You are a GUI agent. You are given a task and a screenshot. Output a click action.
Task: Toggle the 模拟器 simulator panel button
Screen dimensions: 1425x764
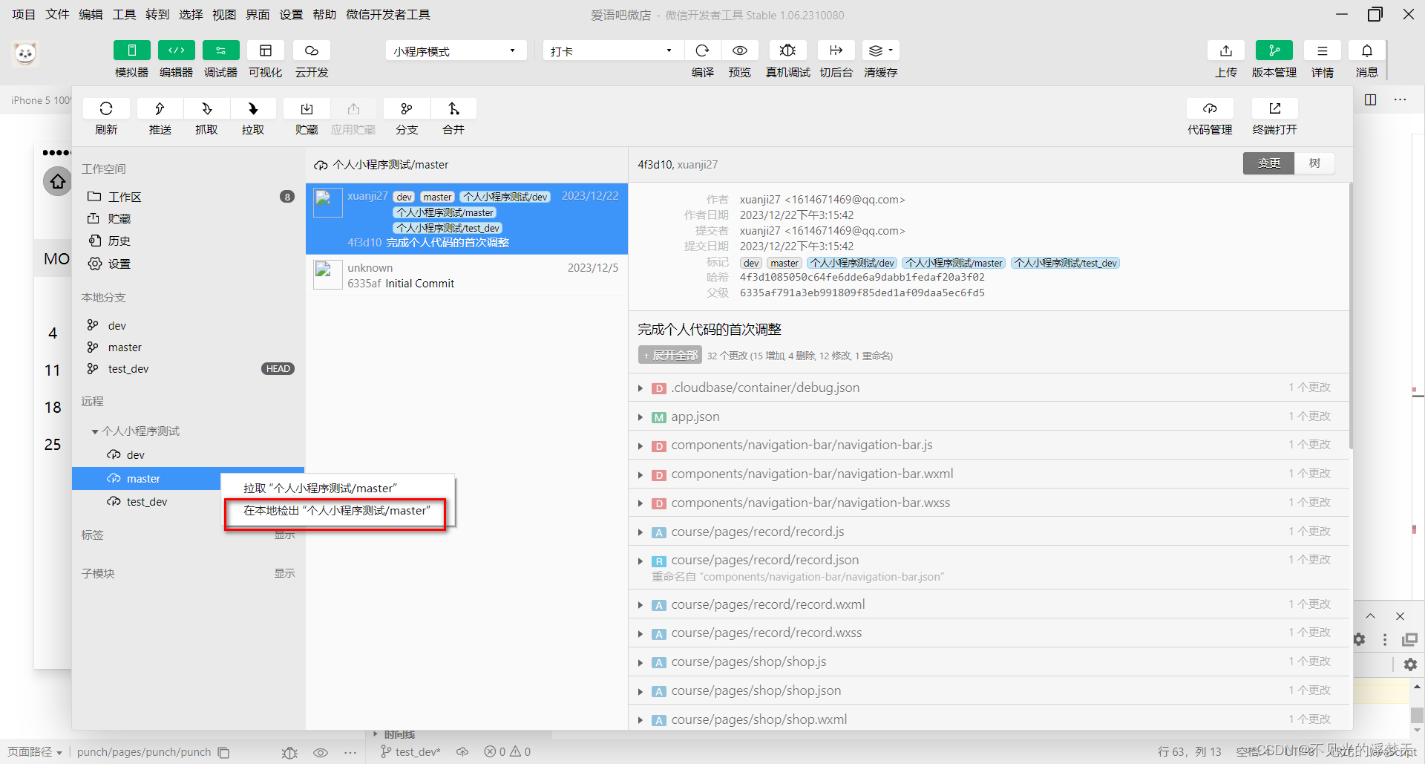coord(131,50)
